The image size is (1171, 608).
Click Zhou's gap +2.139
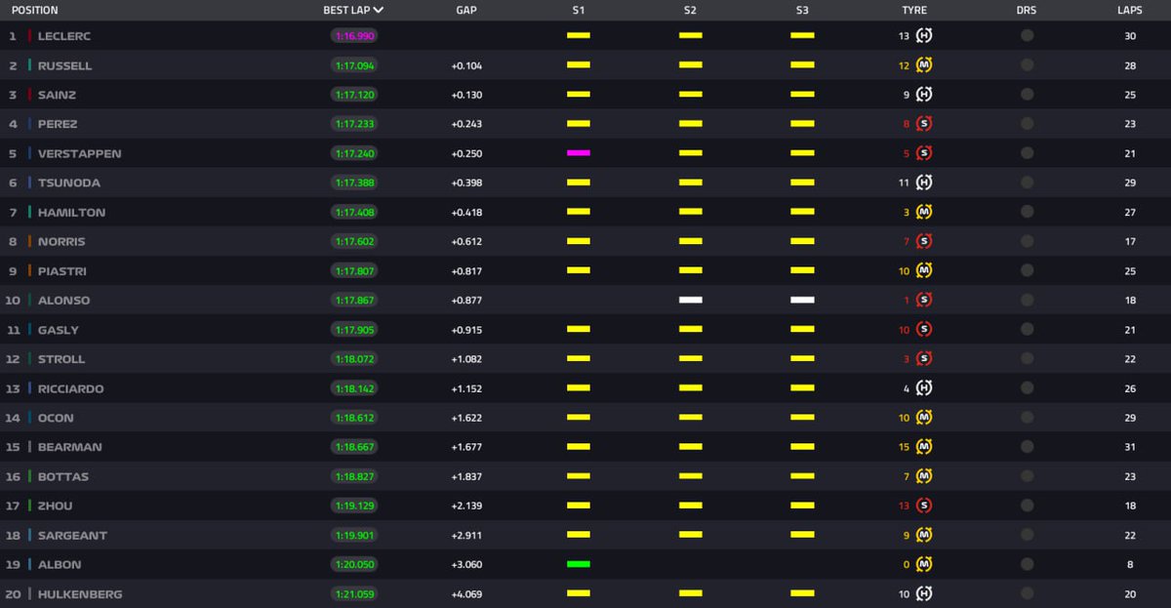(x=466, y=506)
